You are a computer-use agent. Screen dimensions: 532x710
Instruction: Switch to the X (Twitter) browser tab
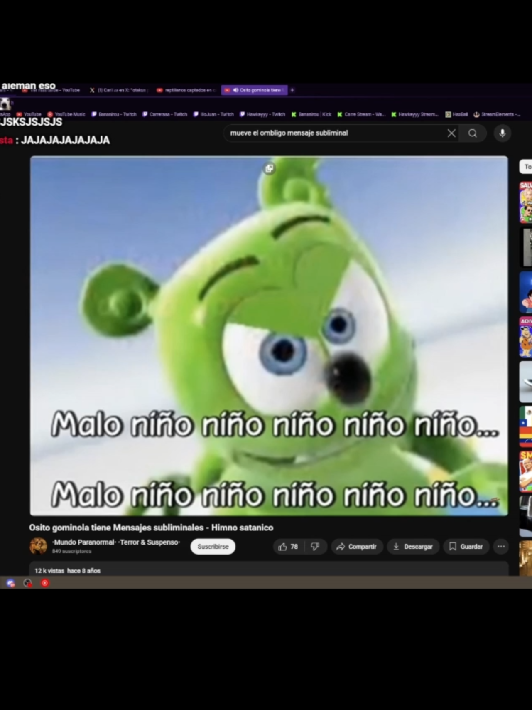tap(119, 90)
